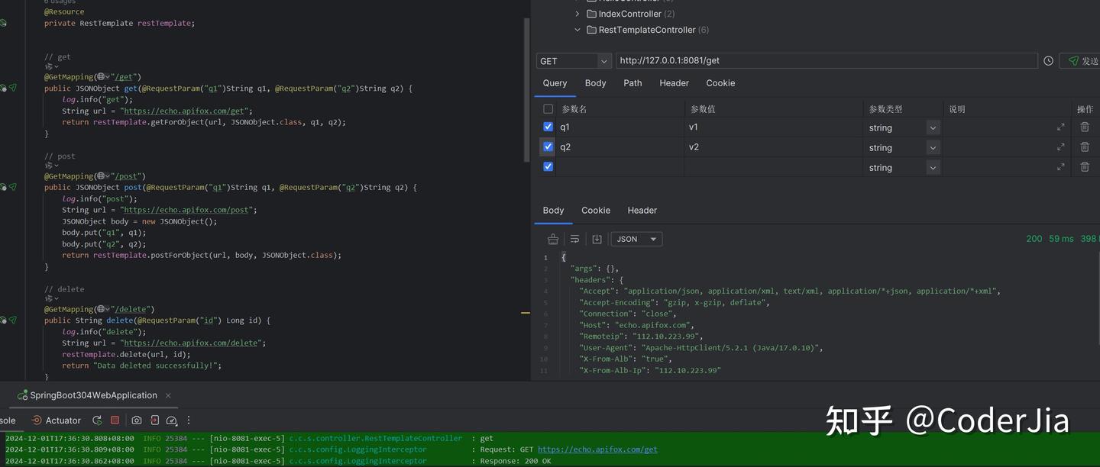Open the Actuator tab in run panel
The height and width of the screenshot is (467, 1100).
pos(61,420)
